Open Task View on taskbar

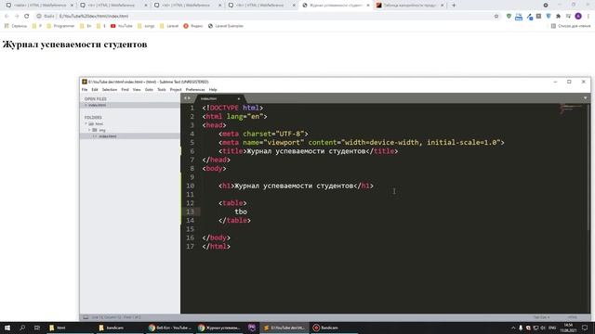click(37, 328)
